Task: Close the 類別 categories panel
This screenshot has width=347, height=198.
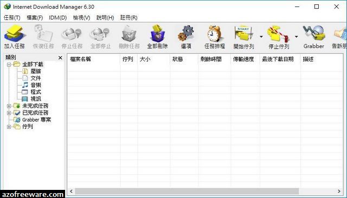Action: pyautogui.click(x=60, y=57)
